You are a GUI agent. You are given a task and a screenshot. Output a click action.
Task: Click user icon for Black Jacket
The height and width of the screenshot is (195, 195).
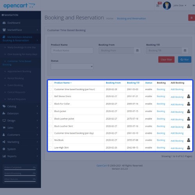coord(189,111)
